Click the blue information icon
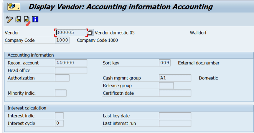The height and width of the screenshot is (133, 254). tap(35, 20)
